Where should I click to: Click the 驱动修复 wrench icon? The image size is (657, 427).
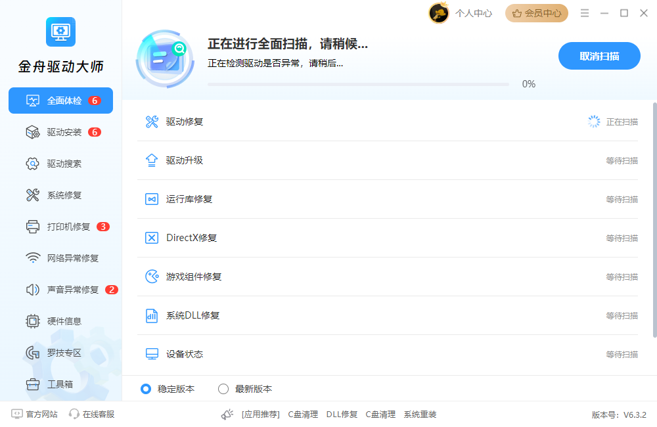pyautogui.click(x=152, y=122)
